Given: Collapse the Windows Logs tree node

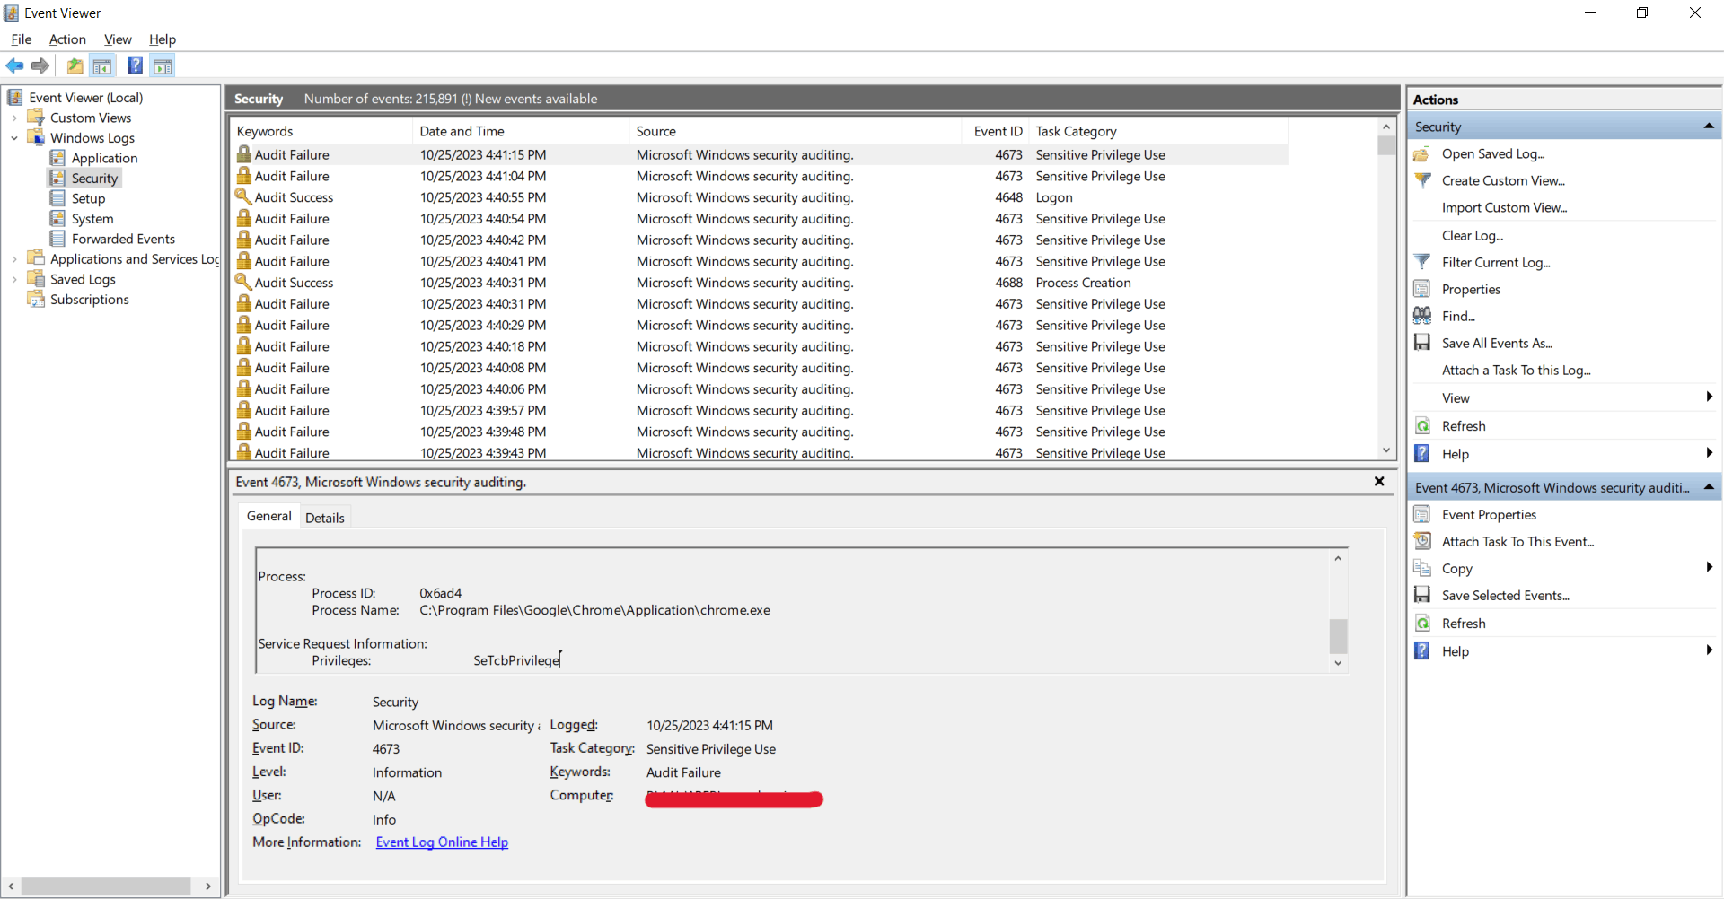Looking at the screenshot, I should 14,138.
